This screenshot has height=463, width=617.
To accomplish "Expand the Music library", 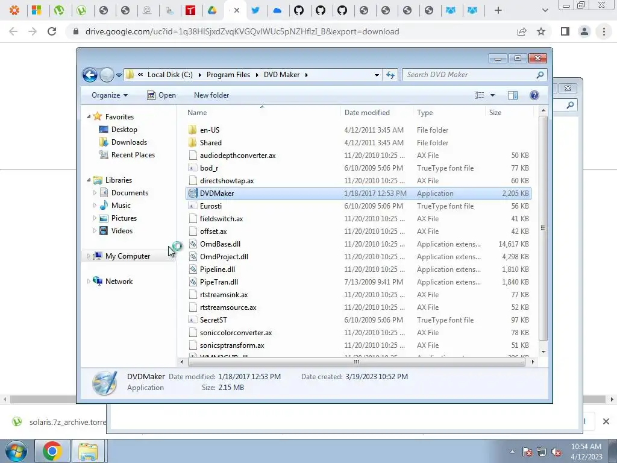I will [95, 206].
